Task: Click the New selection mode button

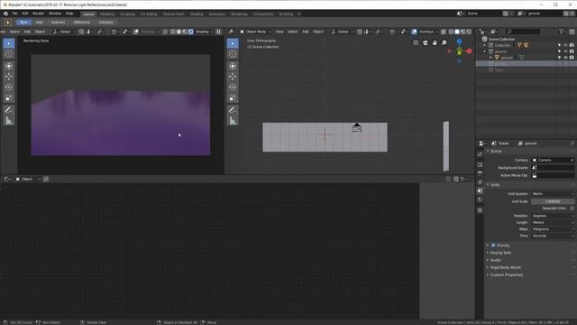Action: pyautogui.click(x=23, y=23)
